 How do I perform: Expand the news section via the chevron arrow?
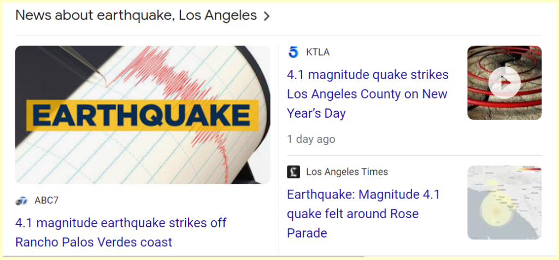coord(267,16)
